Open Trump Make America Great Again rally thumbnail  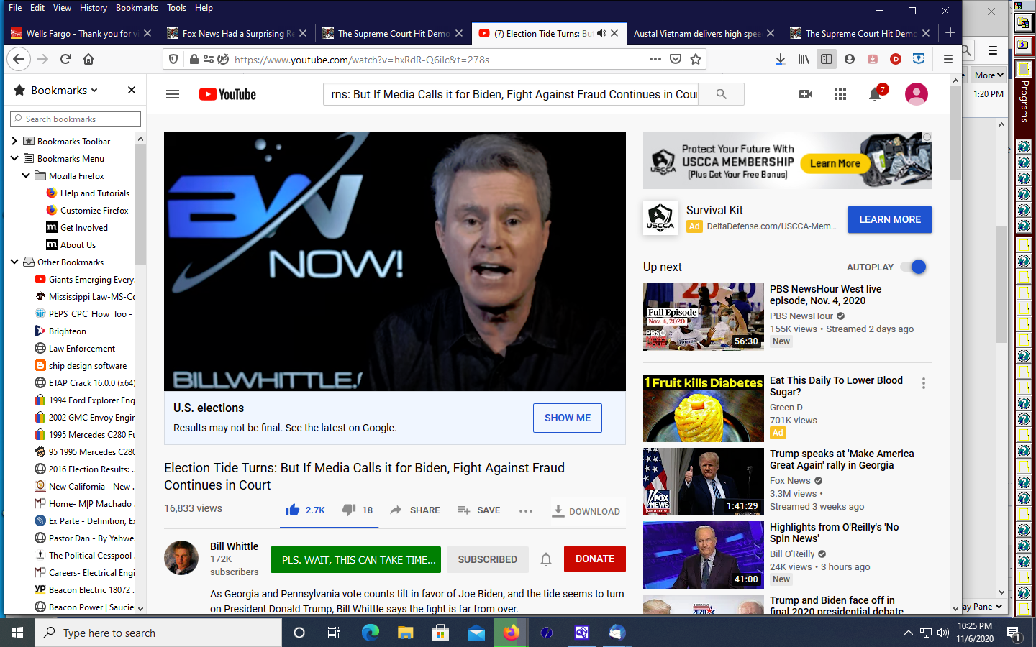(704, 482)
